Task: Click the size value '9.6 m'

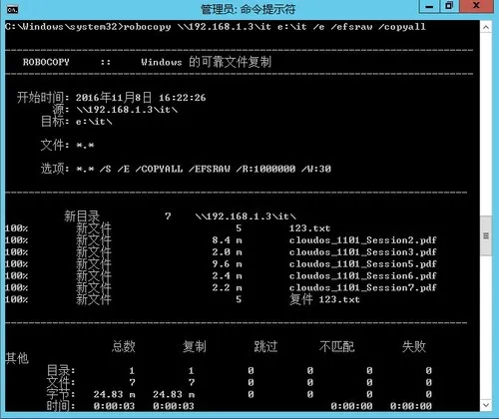Action: coord(228,264)
